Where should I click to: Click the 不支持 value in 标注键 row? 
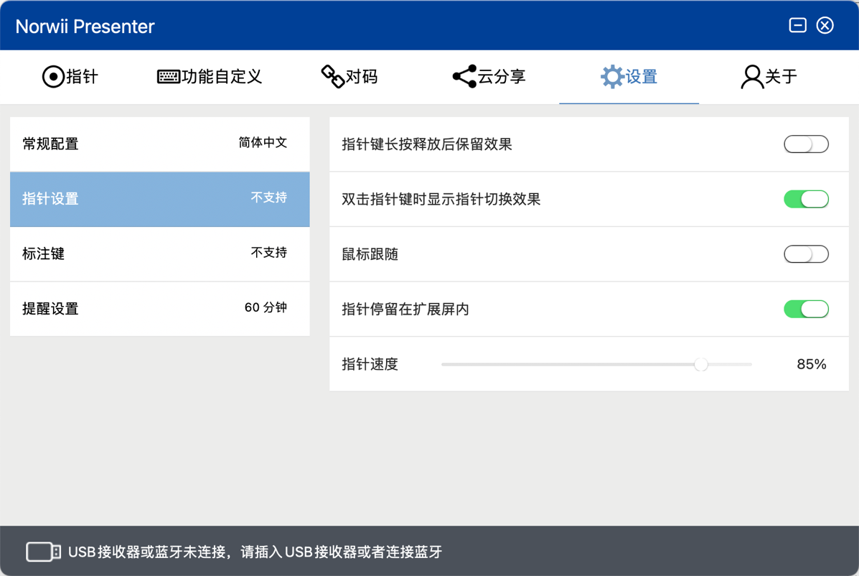269,252
